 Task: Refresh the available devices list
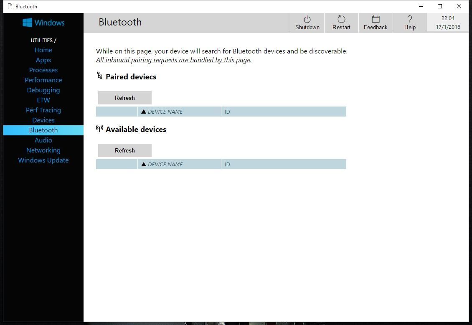(124, 150)
